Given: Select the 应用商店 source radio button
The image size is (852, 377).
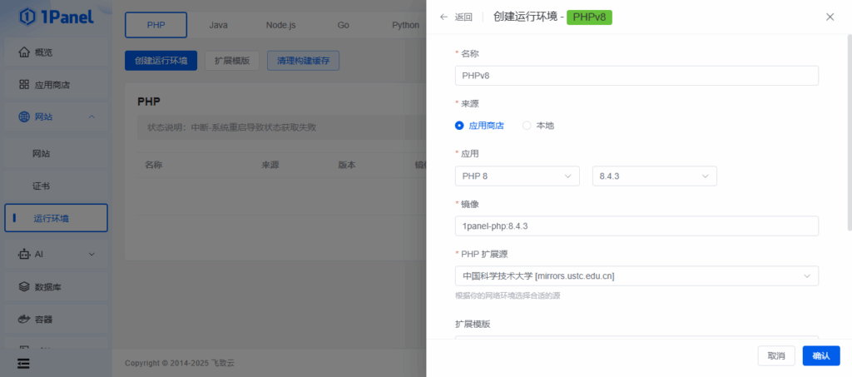Looking at the screenshot, I should tap(459, 126).
